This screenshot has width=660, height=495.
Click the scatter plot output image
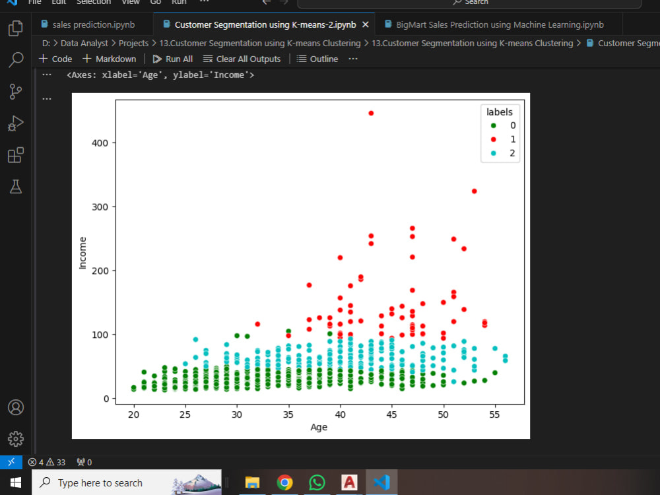300,265
